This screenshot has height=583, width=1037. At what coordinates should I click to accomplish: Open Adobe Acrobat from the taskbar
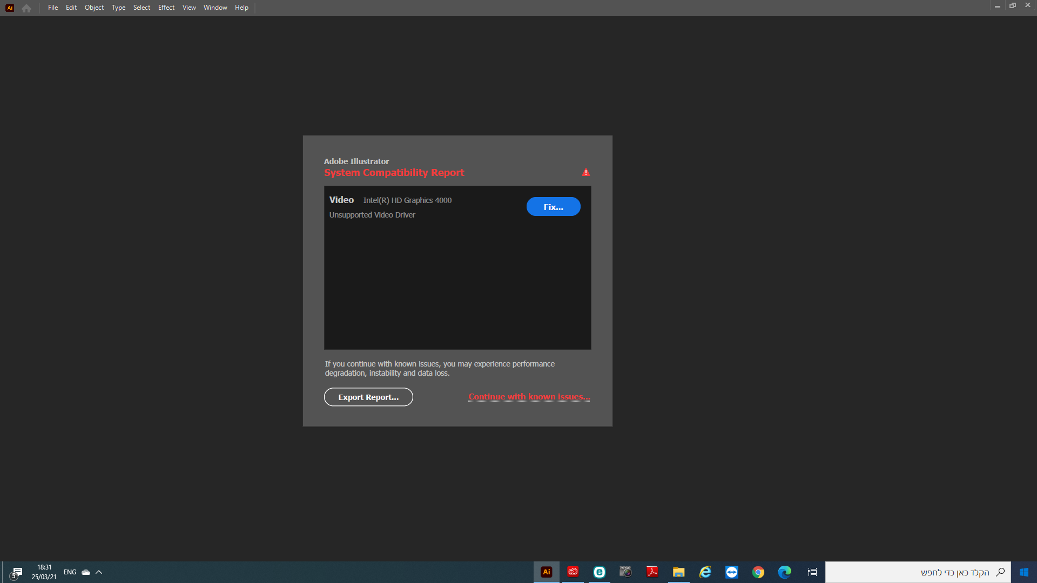(652, 572)
